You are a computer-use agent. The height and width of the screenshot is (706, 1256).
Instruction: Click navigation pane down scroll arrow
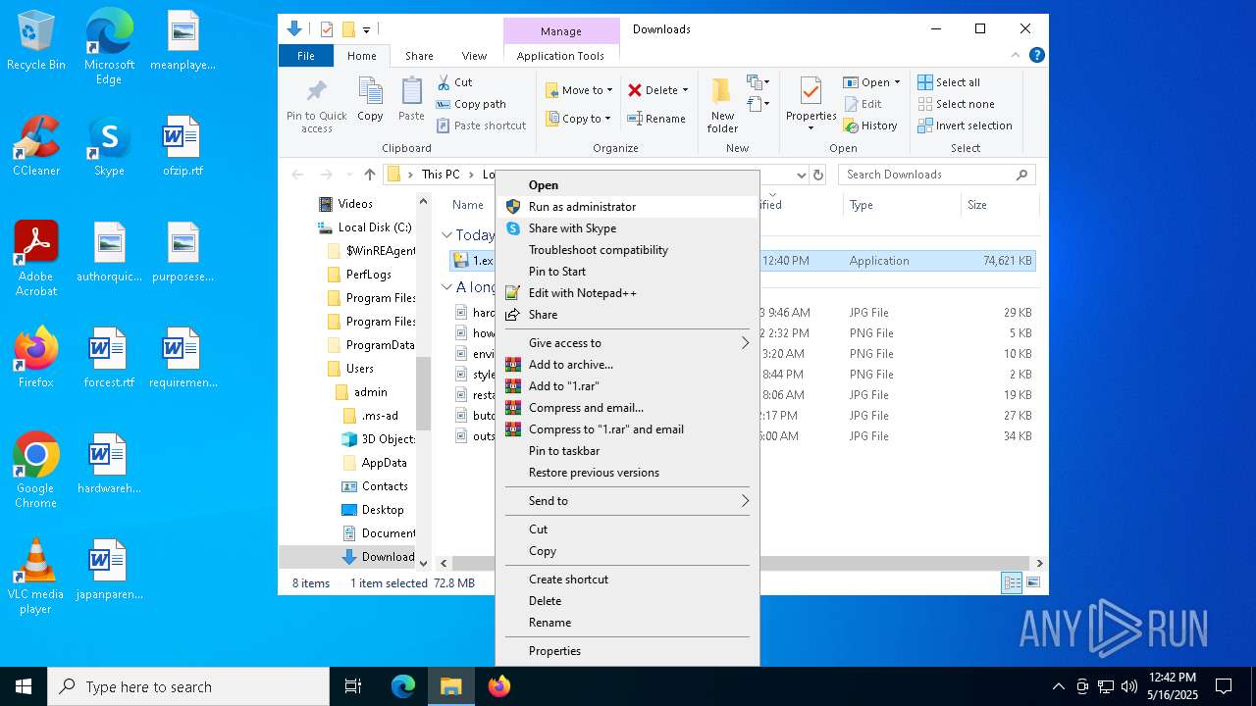[x=424, y=564]
